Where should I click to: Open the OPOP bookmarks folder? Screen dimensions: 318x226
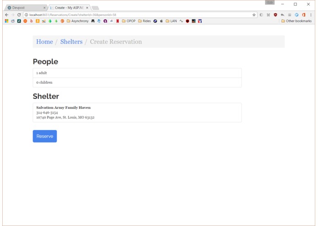pos(129,21)
